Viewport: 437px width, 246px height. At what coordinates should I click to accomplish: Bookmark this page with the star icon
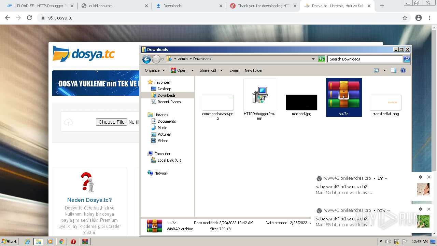tap(405, 18)
